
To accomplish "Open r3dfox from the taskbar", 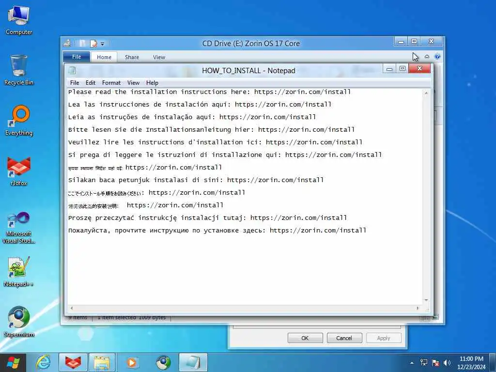I will pos(73,362).
